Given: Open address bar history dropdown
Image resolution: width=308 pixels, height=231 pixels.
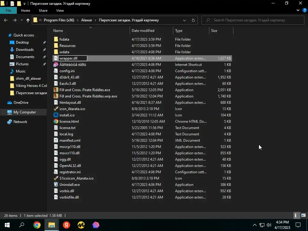Looking at the screenshot, I should (184, 20).
